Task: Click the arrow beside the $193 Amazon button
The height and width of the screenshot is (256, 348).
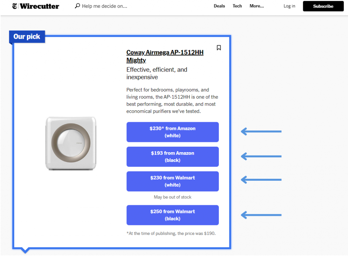Action: [x=261, y=156]
